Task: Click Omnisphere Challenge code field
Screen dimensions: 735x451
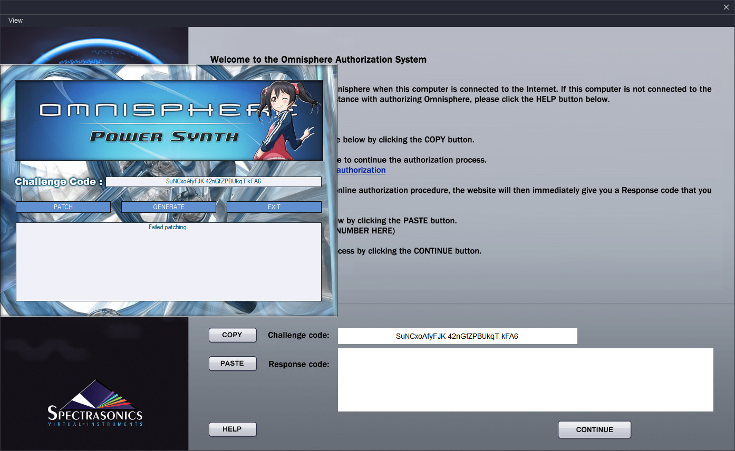Action: click(x=458, y=336)
